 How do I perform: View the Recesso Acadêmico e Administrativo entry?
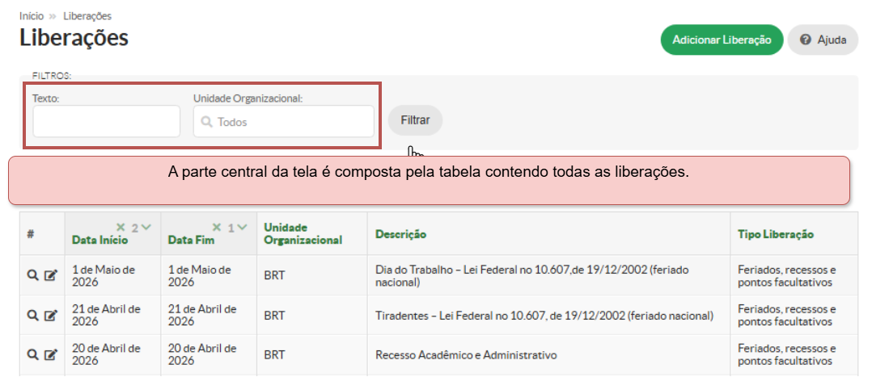pyautogui.click(x=32, y=354)
